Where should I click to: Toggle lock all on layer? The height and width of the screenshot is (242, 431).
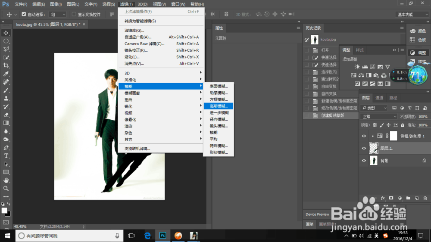[x=403, y=125]
